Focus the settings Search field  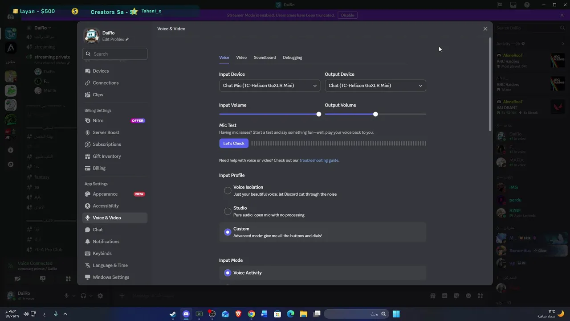[114, 54]
